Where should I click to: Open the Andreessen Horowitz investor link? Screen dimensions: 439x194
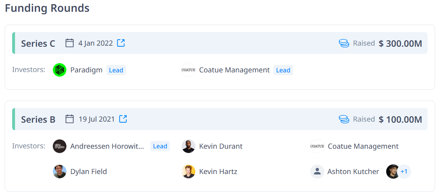[107, 146]
